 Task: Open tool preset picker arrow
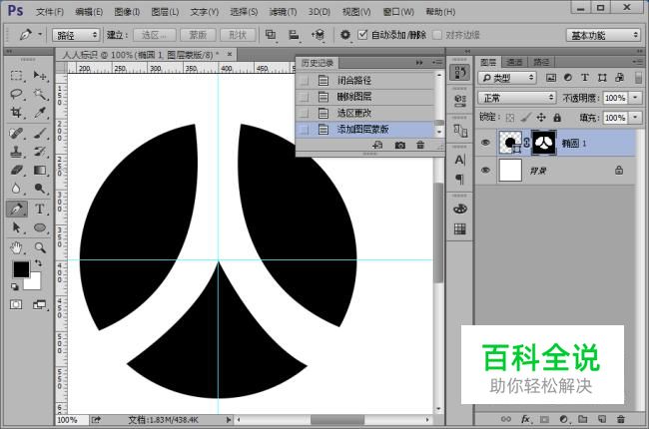[x=40, y=34]
